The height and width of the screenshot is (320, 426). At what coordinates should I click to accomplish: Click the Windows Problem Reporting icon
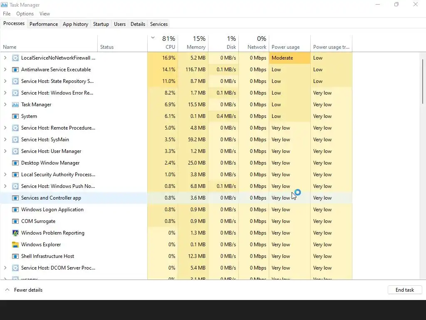(x=15, y=233)
